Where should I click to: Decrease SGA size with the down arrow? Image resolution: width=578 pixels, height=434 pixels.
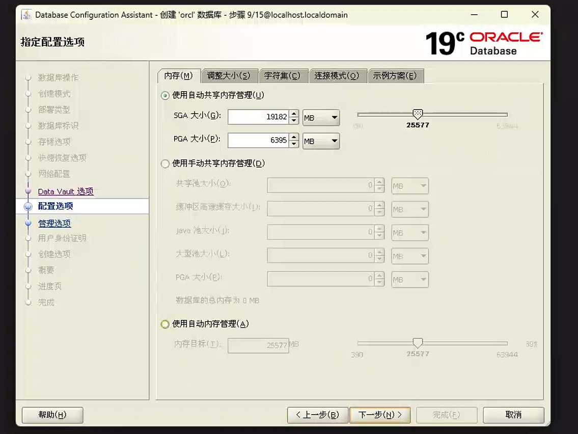pyautogui.click(x=294, y=121)
